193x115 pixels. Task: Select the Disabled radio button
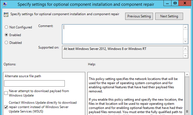coord(6,42)
